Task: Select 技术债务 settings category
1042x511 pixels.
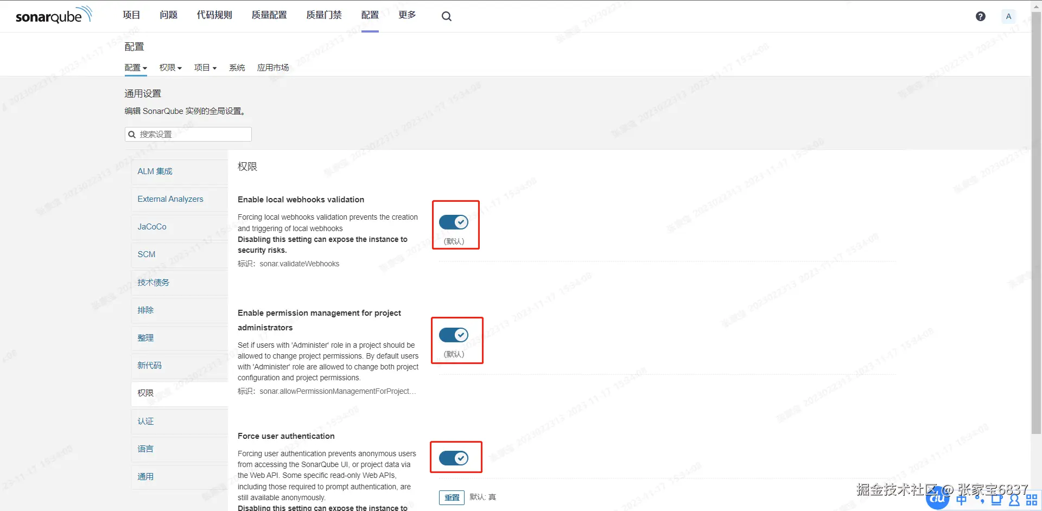Action: point(179,283)
